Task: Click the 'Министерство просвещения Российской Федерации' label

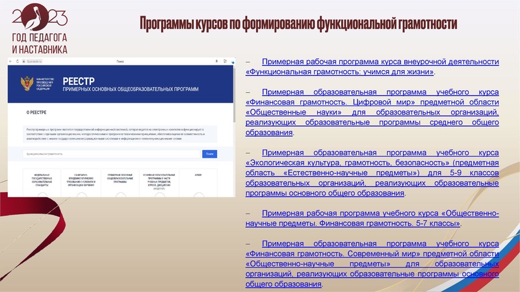Action: pyautogui.click(x=45, y=84)
